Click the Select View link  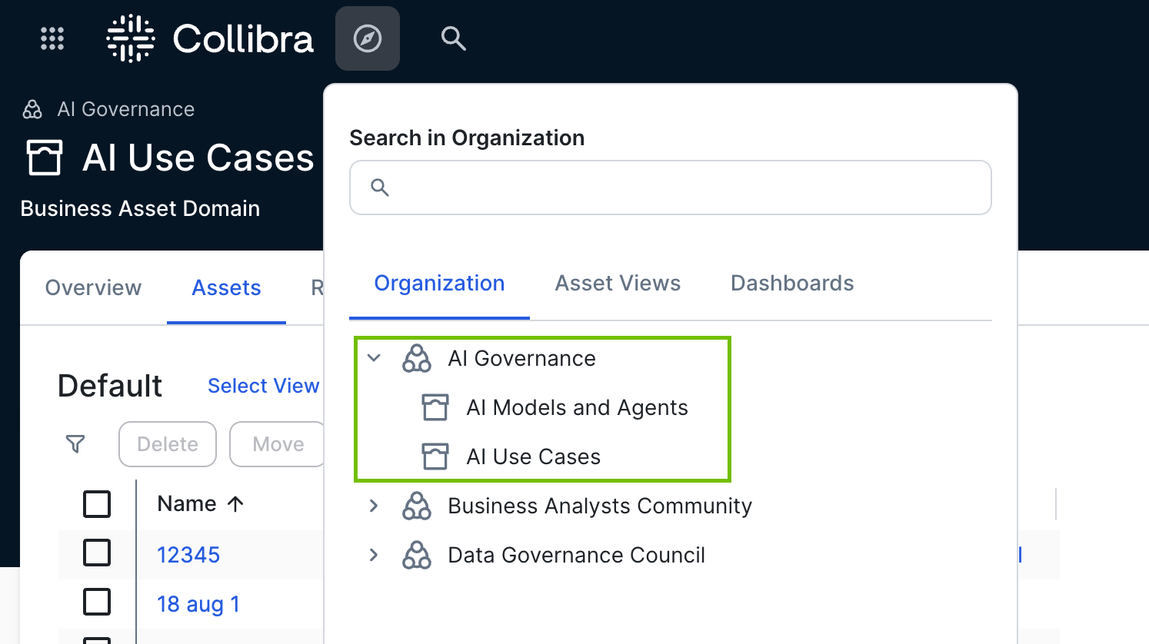[x=263, y=386]
